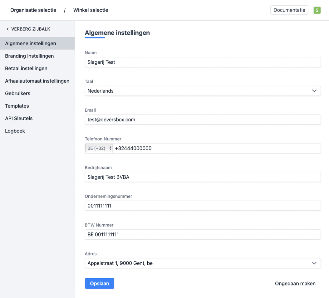Open API Sleutels settings
329x298 pixels.
point(19,118)
